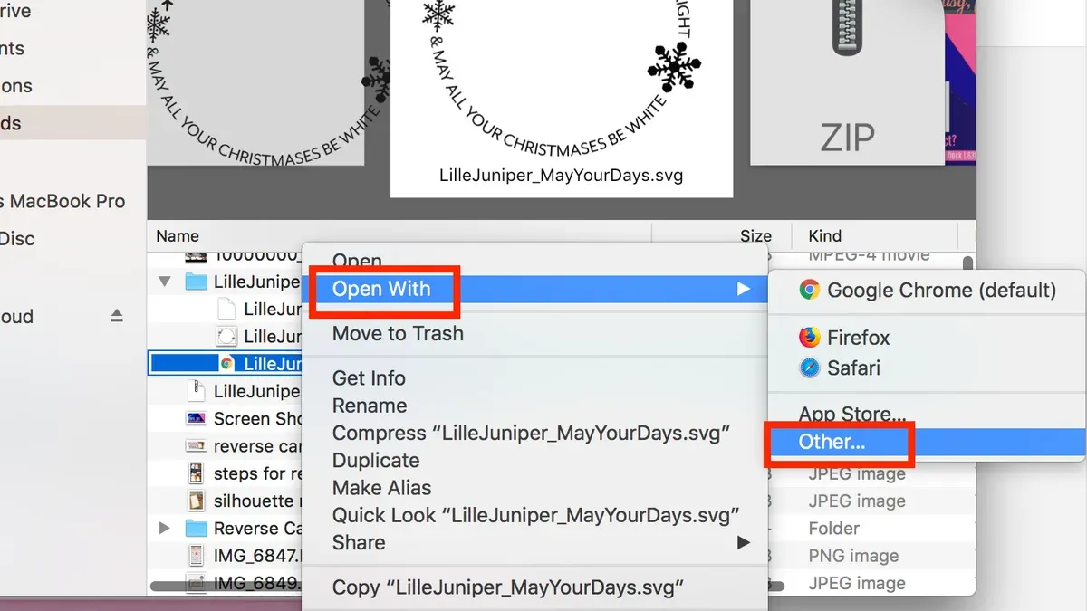Quick Look LilleJuniper_MayYourDays.svg
The width and height of the screenshot is (1087, 611).
(534, 515)
